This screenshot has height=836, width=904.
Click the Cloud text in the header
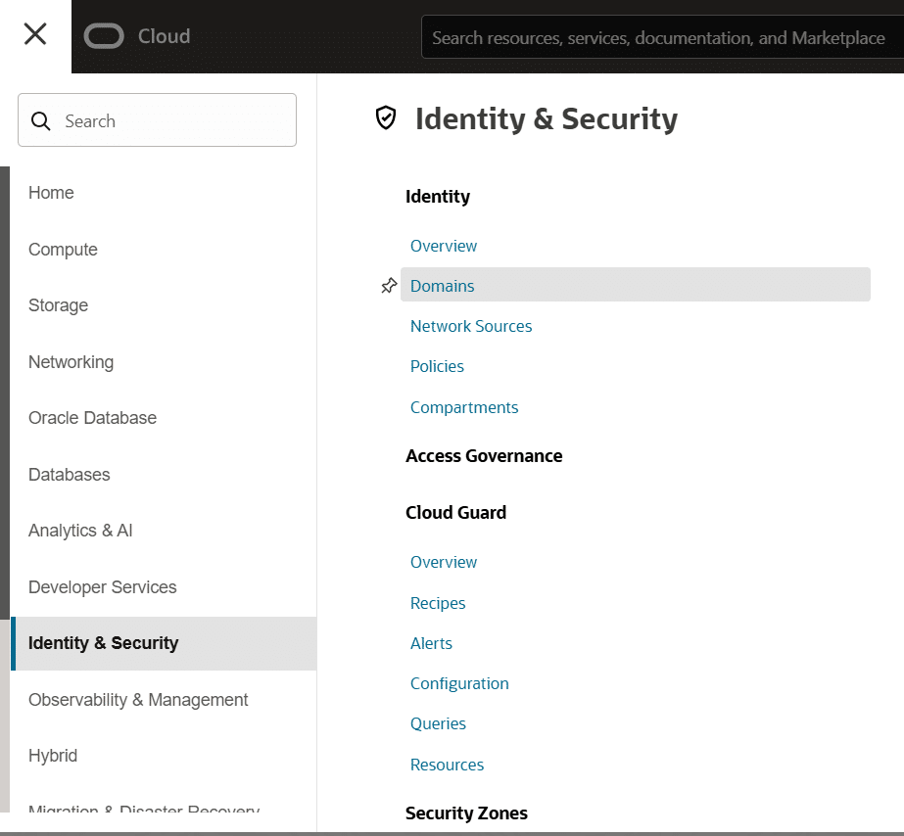point(164,36)
